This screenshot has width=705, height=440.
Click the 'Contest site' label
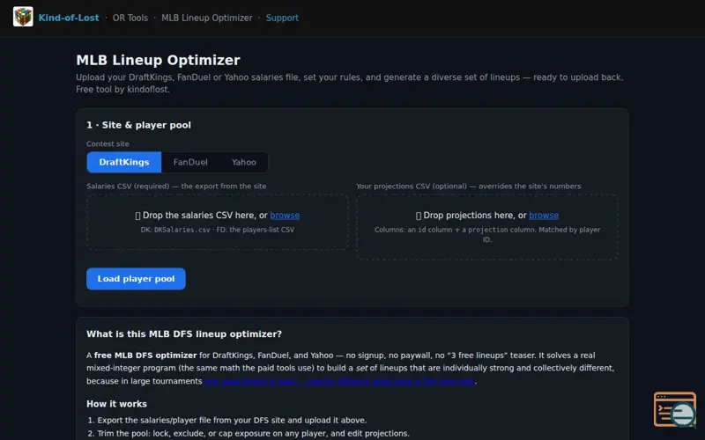108,144
